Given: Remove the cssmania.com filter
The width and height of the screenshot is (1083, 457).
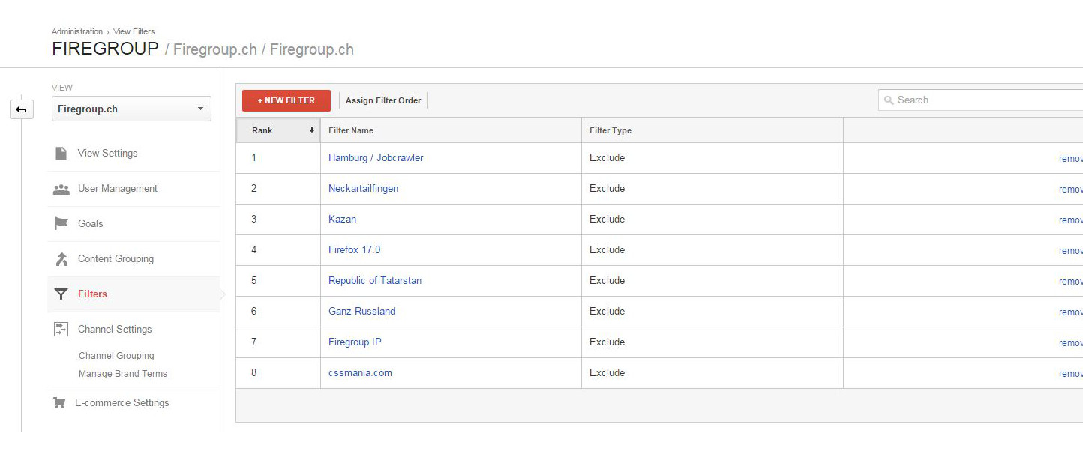Looking at the screenshot, I should click(1071, 374).
